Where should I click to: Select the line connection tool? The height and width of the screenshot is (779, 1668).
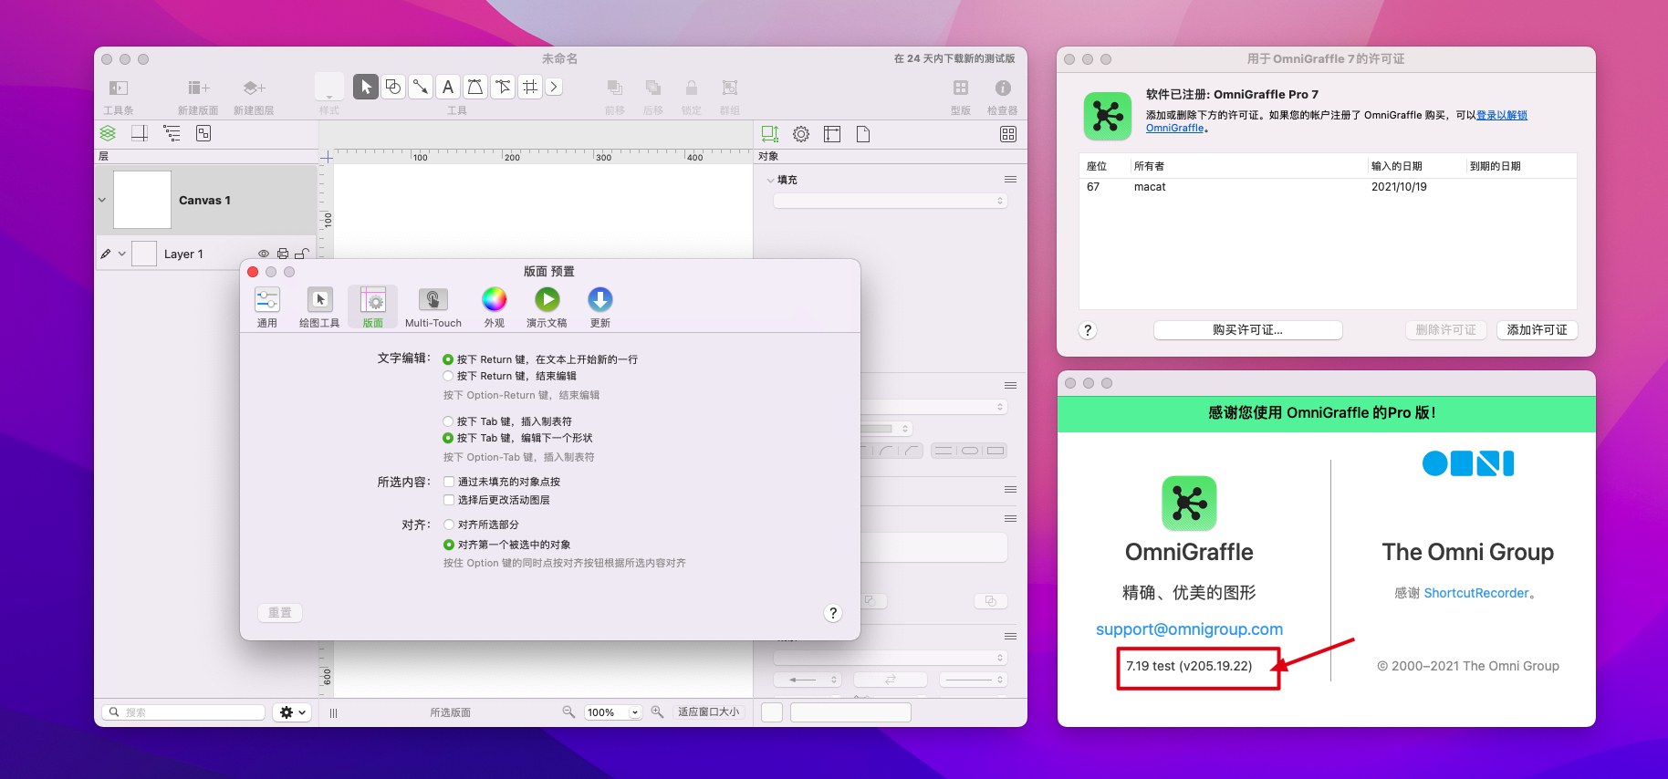tap(421, 87)
